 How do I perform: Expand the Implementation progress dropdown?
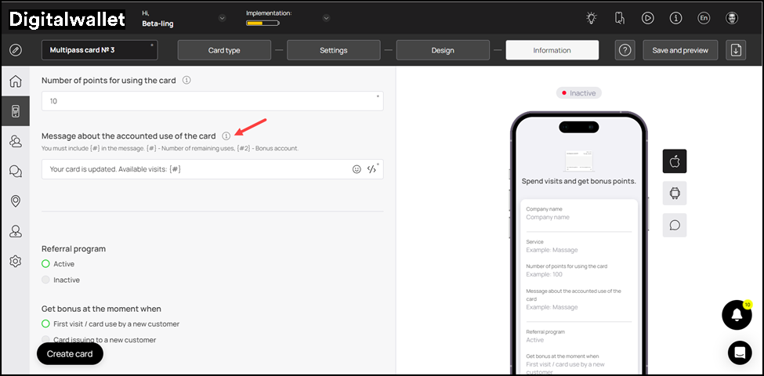[x=327, y=19]
